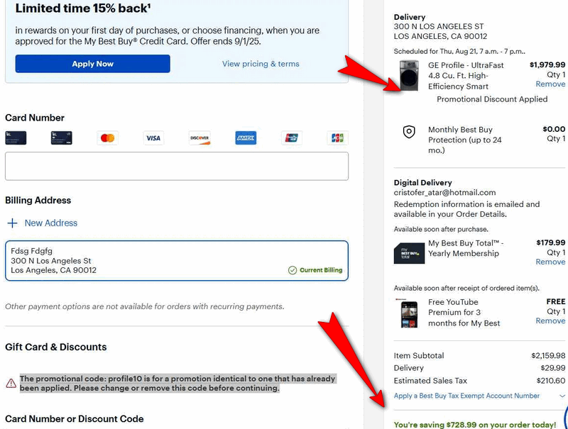568x429 pixels.
Task: Click the Visa card icon
Action: (x=153, y=138)
